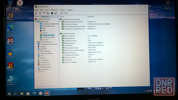Select the Состояние батареи row

(x=86, y=24)
